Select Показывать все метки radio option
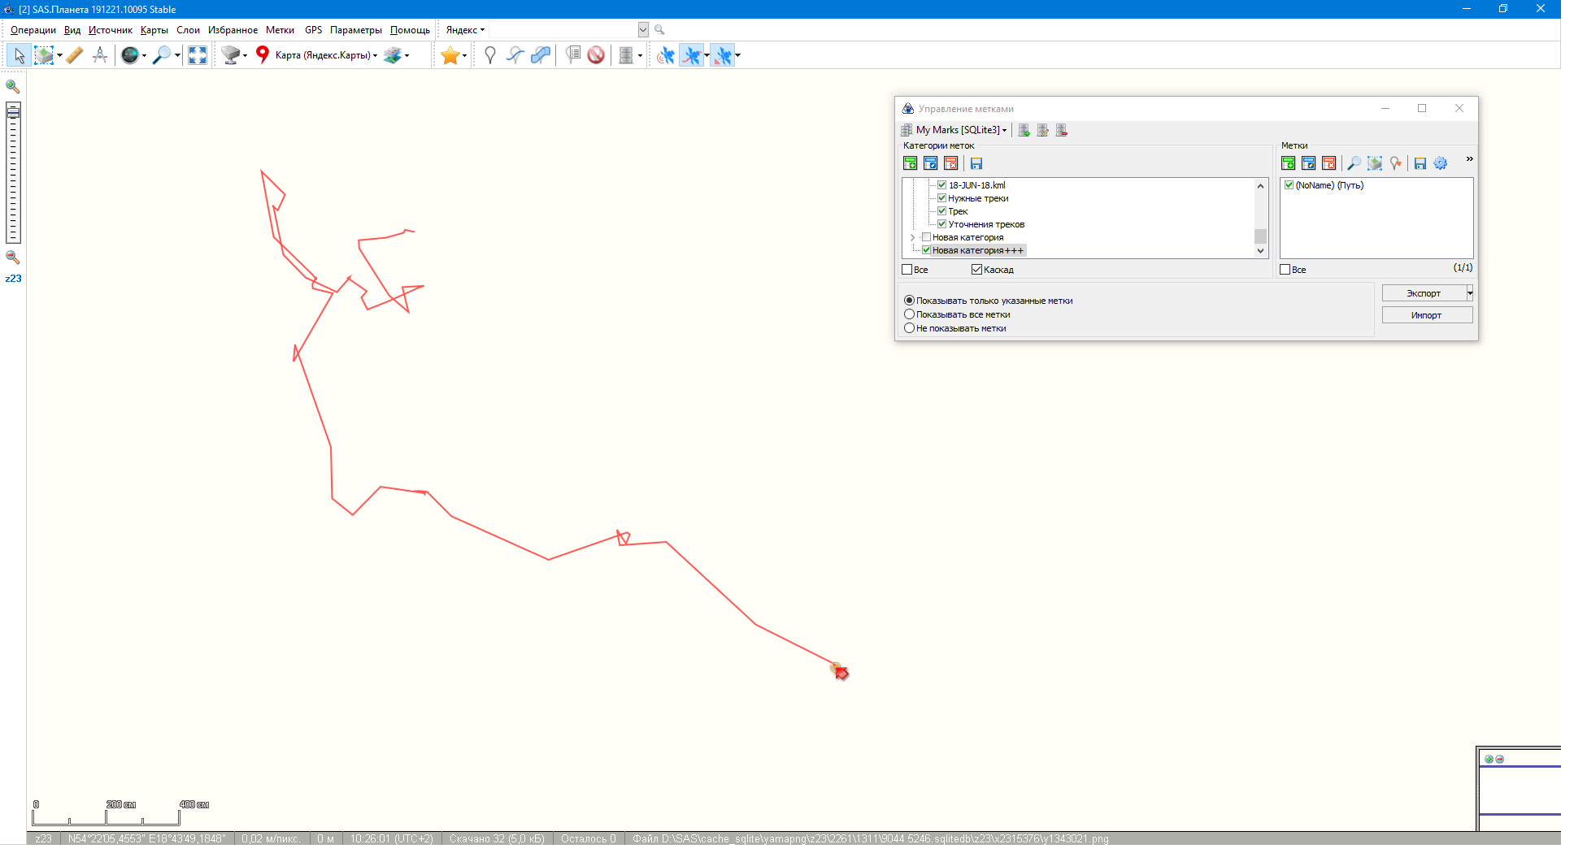Viewport: 1574px width, 866px height. (910, 314)
